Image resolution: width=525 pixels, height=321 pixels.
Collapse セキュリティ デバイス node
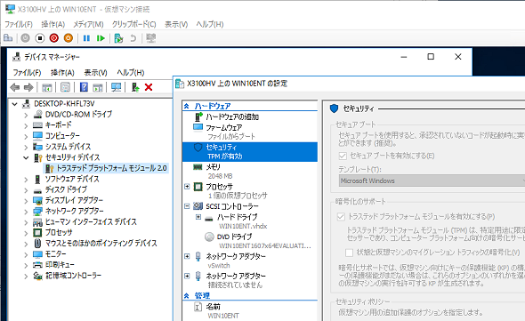[x=26, y=157]
